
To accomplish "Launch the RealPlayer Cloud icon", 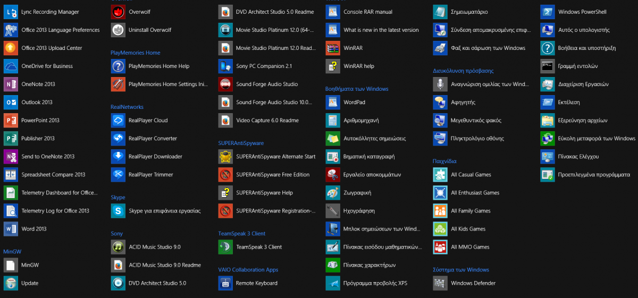I will click(118, 120).
